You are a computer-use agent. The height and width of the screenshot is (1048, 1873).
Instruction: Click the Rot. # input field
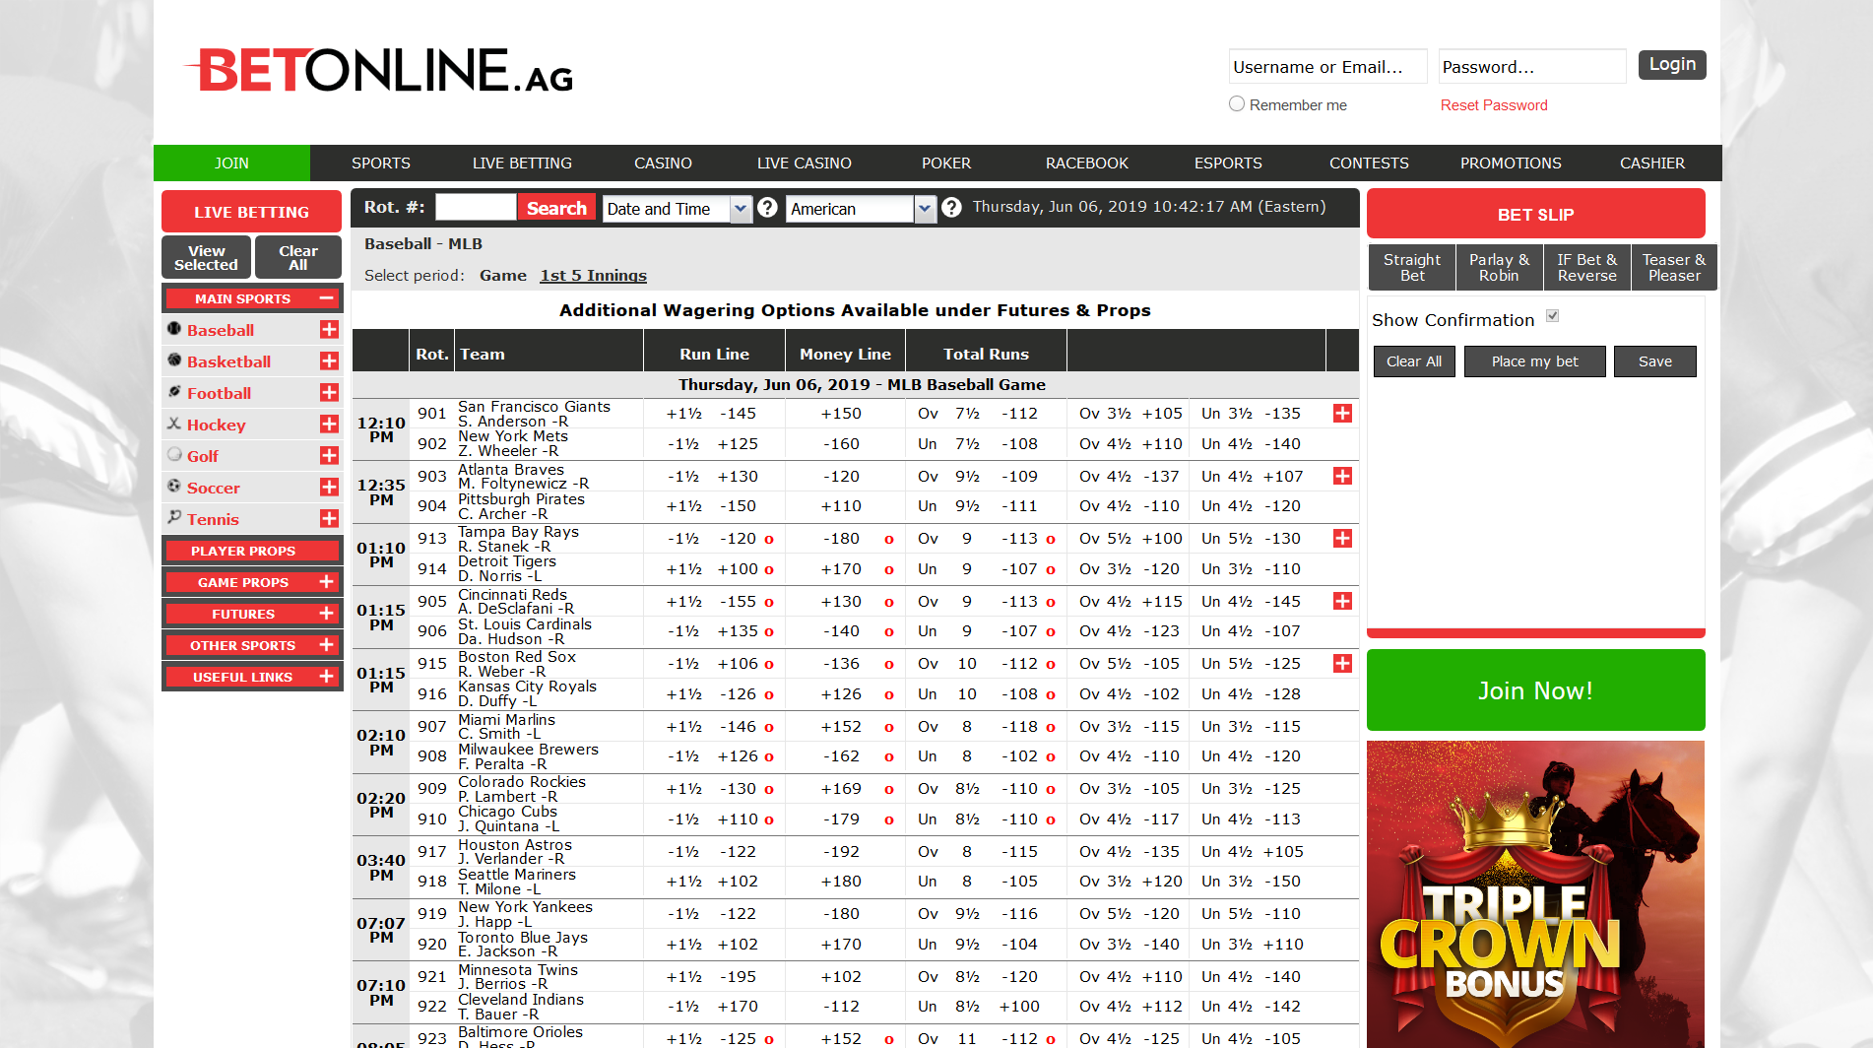point(476,208)
